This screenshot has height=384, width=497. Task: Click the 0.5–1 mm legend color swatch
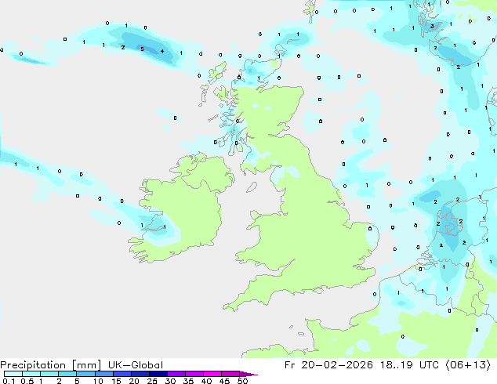[x=31, y=374]
